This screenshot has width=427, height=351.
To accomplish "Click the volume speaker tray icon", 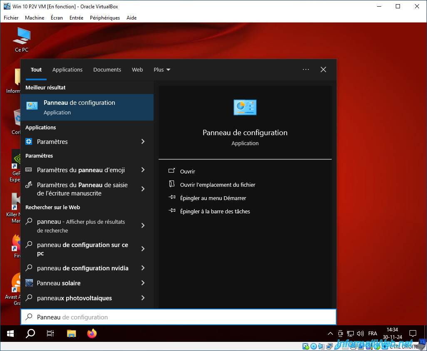I will click(360, 333).
